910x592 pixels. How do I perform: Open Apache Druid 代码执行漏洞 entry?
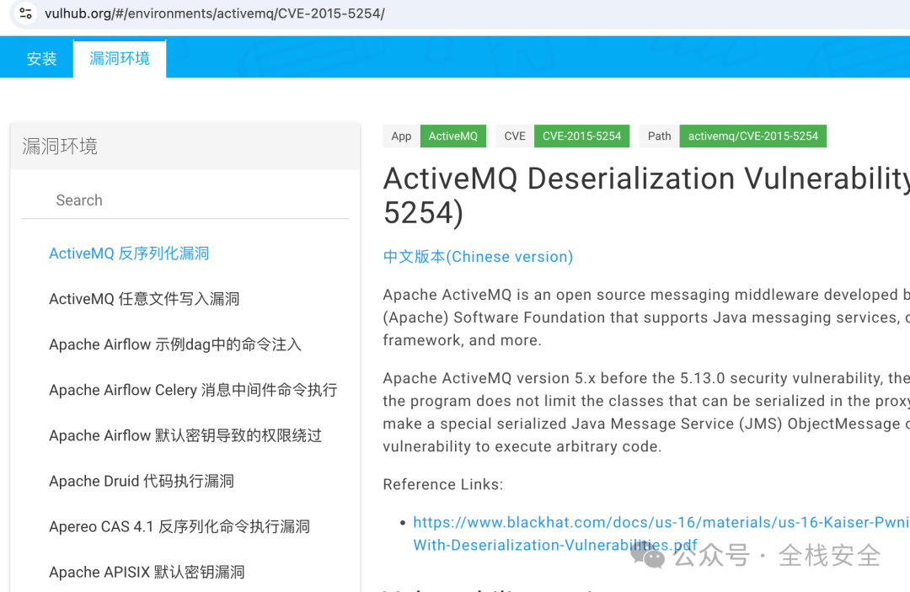pyautogui.click(x=142, y=481)
